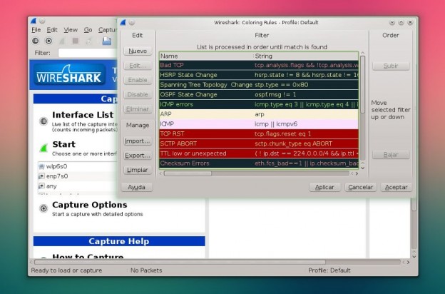Click the Export... button

[x=138, y=156]
